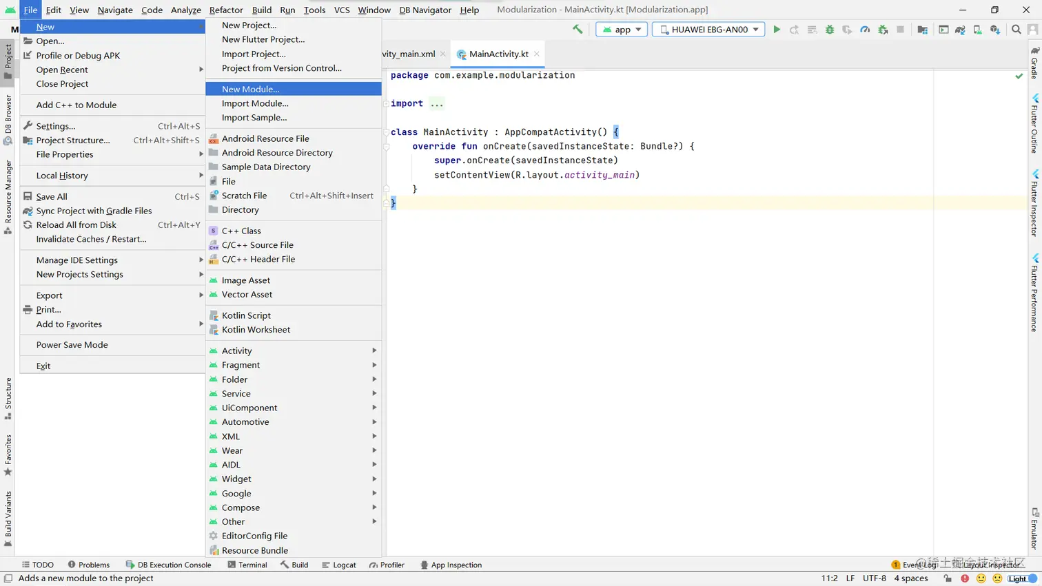Toggle the tool window bars square in the bottom-left corner

coord(8,578)
